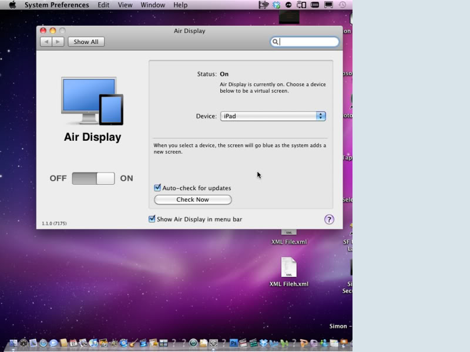Select XML File.xml on the desktop
The image size is (470, 352).
(x=288, y=238)
